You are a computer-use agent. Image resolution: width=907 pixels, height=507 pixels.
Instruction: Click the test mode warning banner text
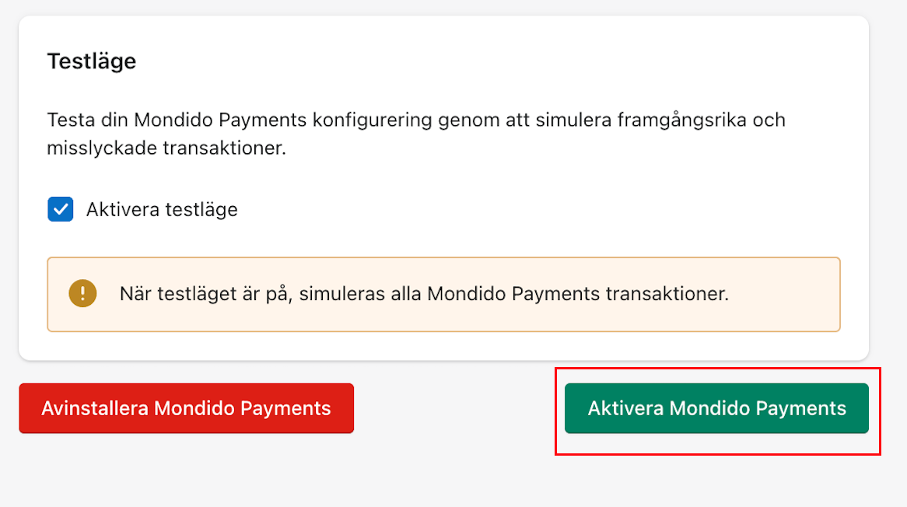click(424, 294)
